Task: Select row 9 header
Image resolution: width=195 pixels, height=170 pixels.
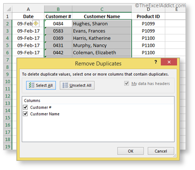Action: pyautogui.click(x=8, y=74)
